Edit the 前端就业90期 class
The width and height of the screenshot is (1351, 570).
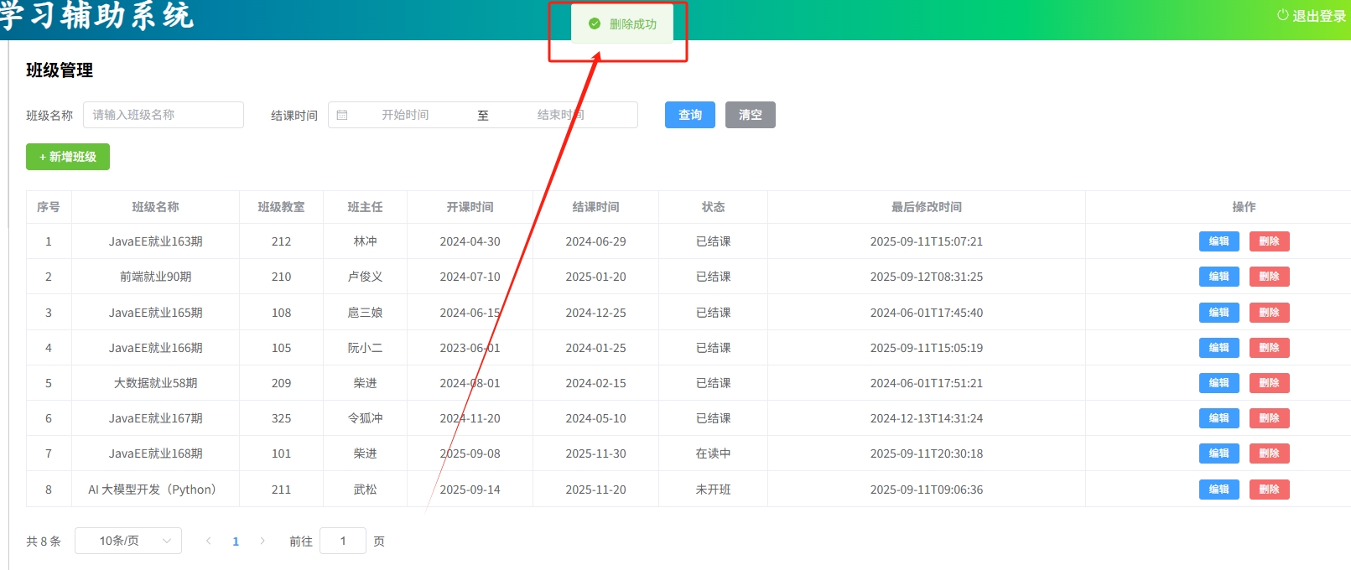coord(1219,277)
